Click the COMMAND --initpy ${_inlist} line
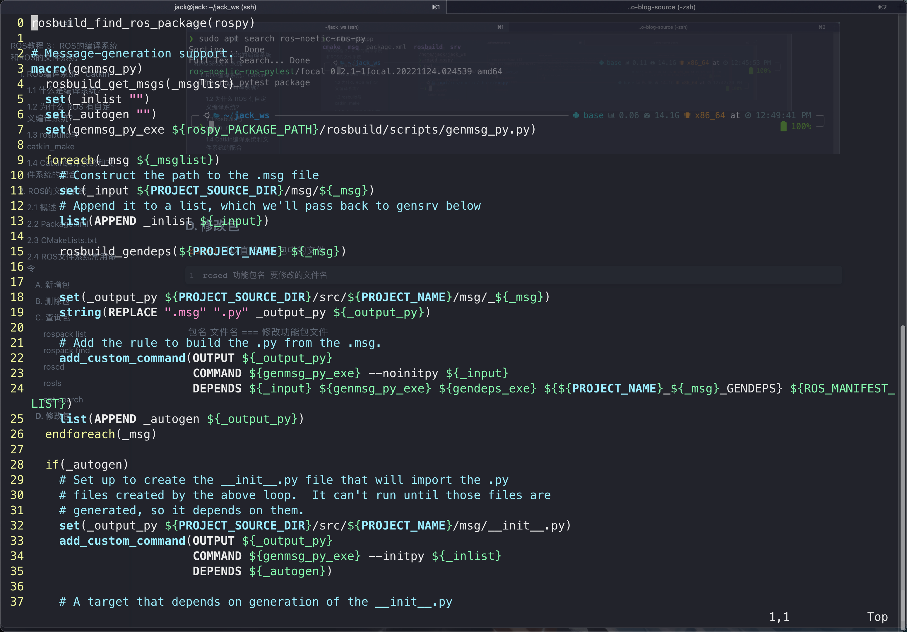This screenshot has width=907, height=632. (347, 556)
